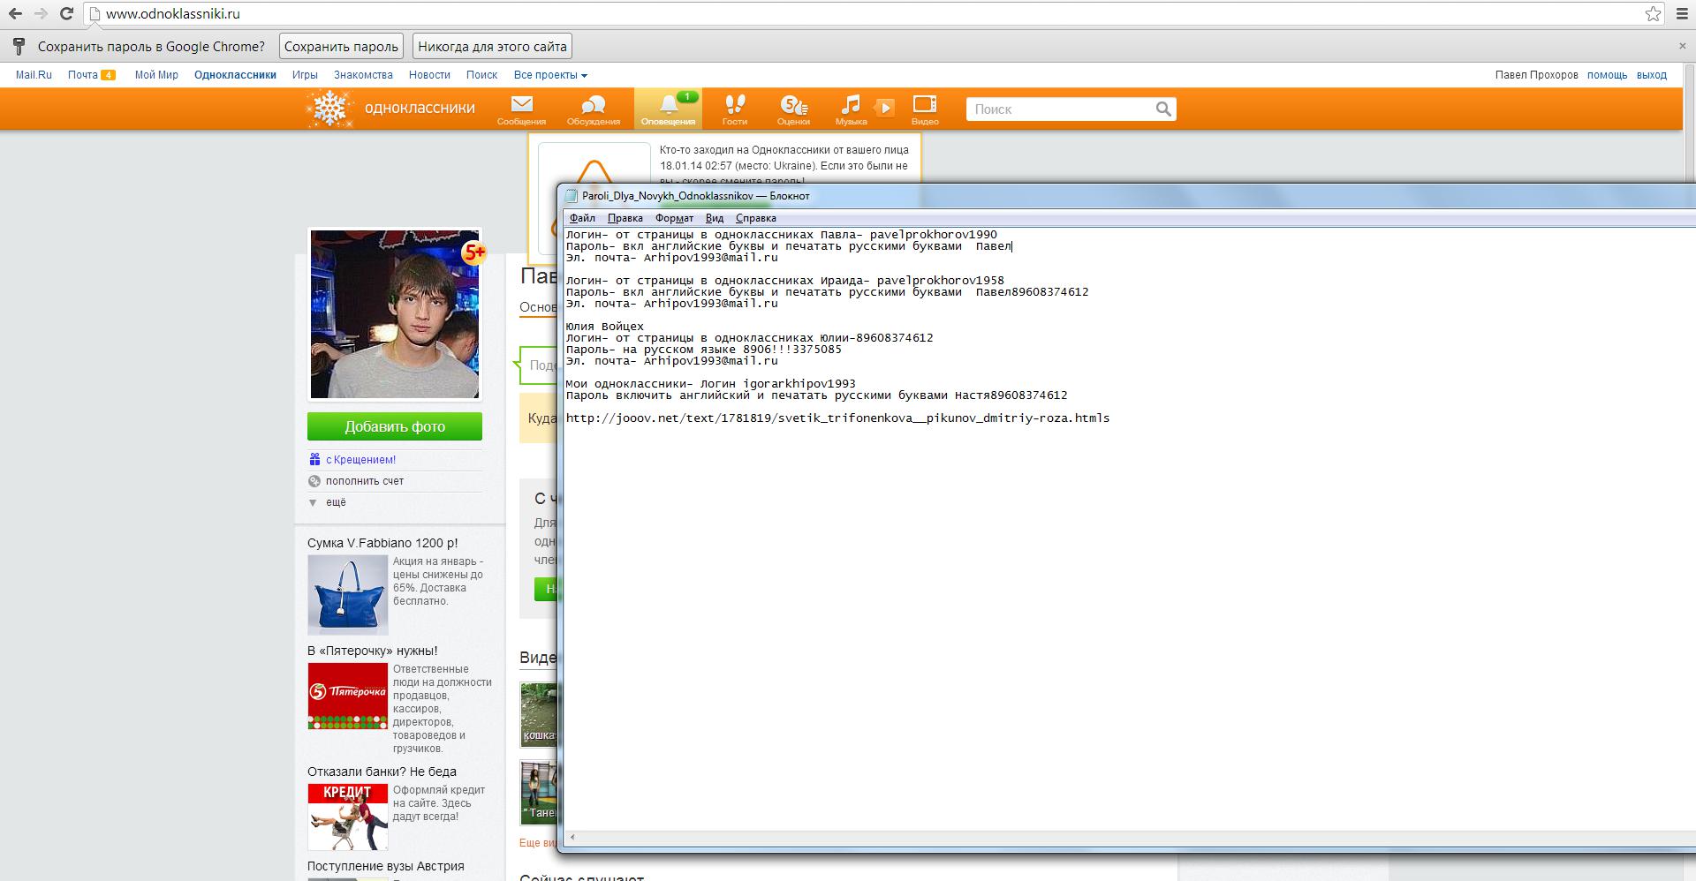Click the green Добавить фото button
This screenshot has height=881, width=1696.
coord(395,426)
